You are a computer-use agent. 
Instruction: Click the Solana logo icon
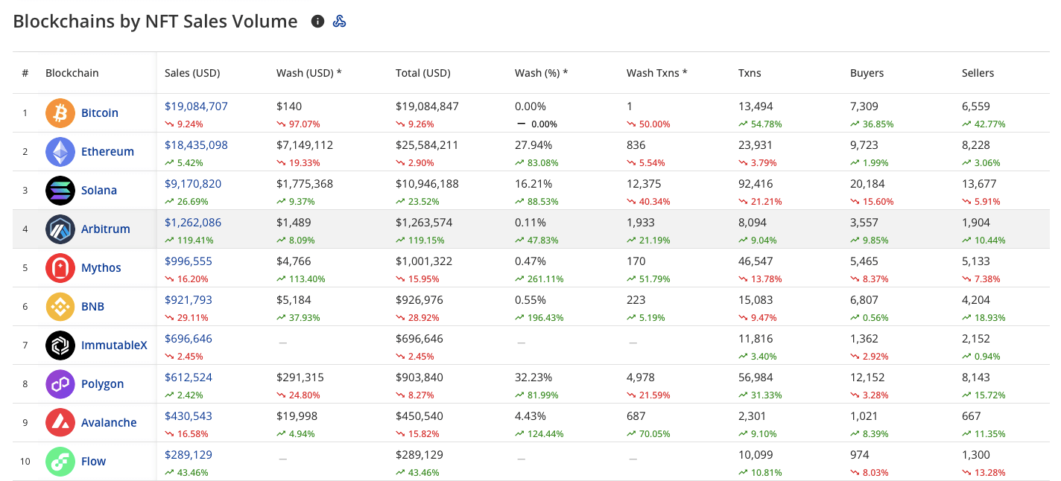tap(60, 191)
